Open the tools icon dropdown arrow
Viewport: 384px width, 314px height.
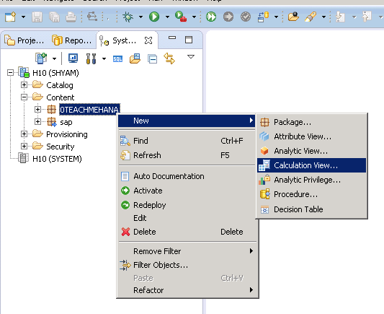[x=104, y=58]
